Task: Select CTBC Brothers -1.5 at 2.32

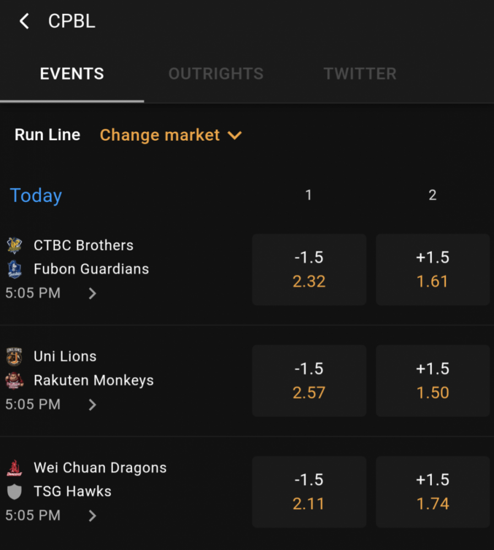Action: 309,269
